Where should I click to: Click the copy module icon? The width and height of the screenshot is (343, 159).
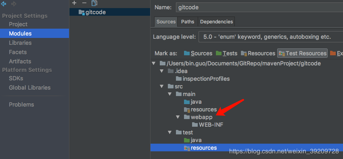click(x=94, y=3)
